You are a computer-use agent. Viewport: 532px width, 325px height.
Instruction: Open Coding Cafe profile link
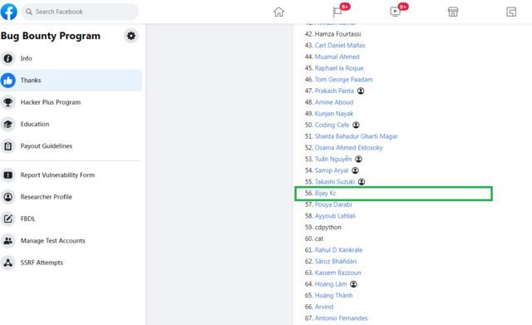(x=332, y=125)
